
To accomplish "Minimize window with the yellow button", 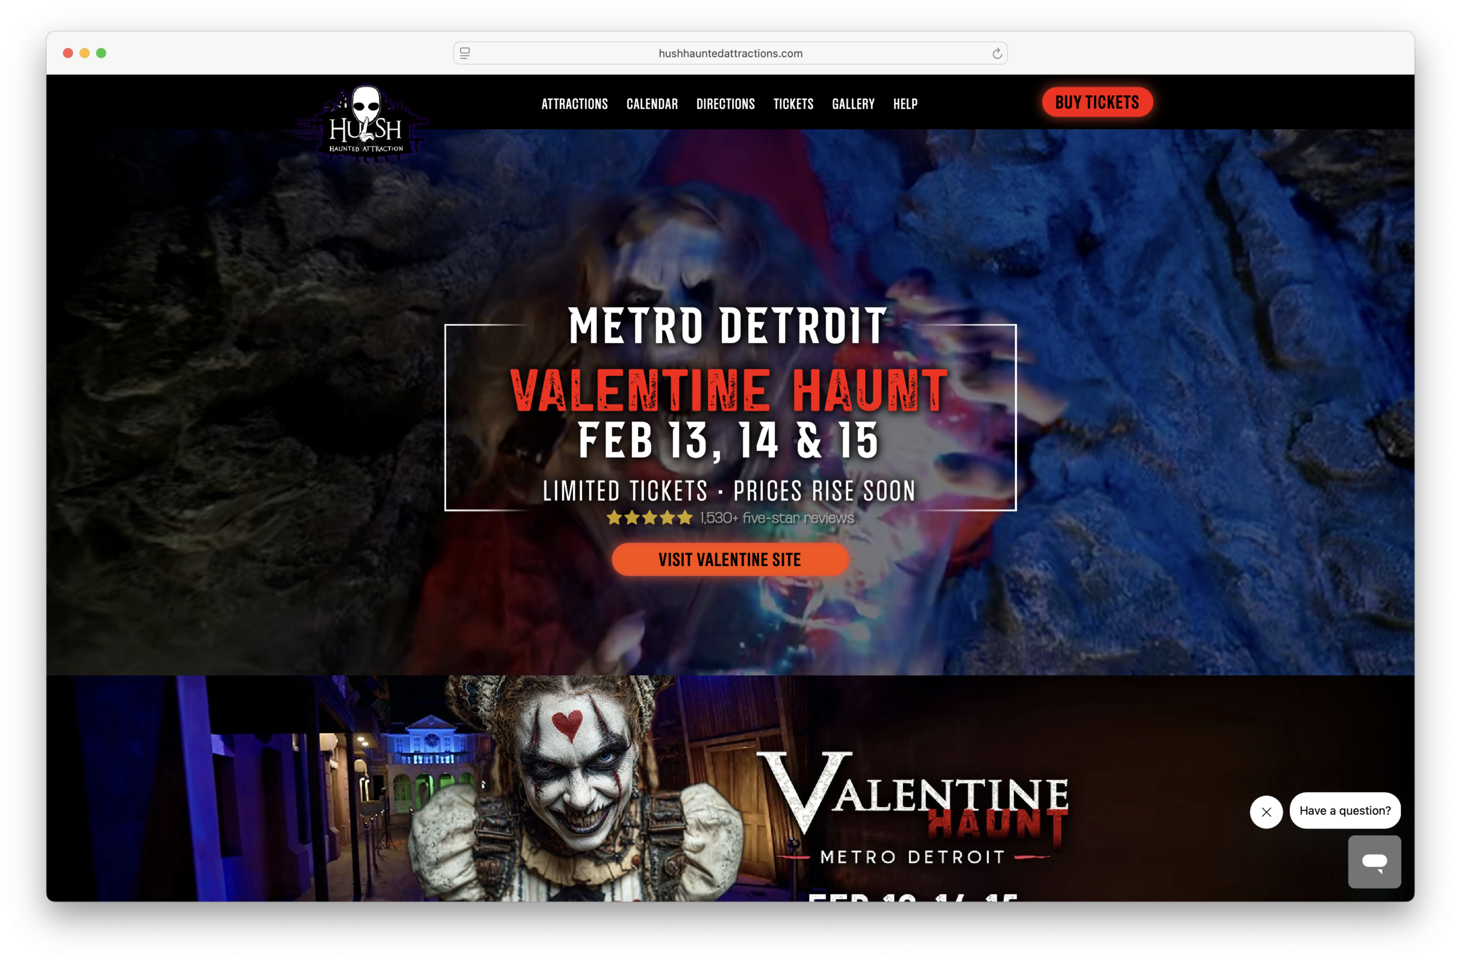I will (x=85, y=54).
